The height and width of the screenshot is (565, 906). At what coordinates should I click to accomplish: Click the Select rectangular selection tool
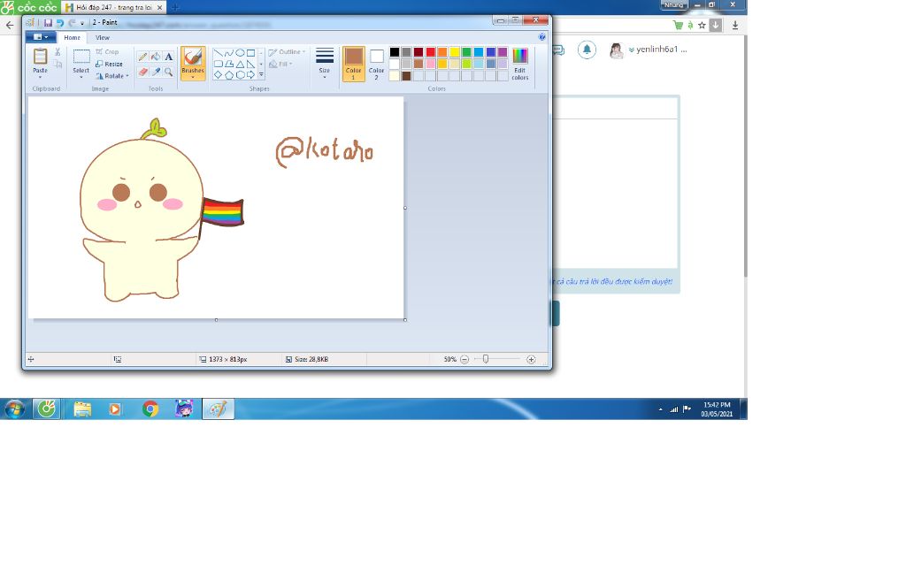click(81, 57)
